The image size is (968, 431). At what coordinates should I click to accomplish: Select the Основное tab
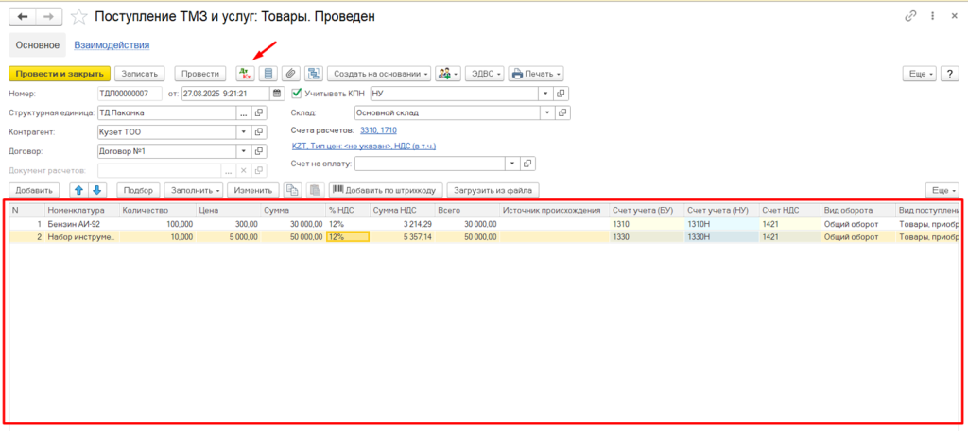click(38, 44)
